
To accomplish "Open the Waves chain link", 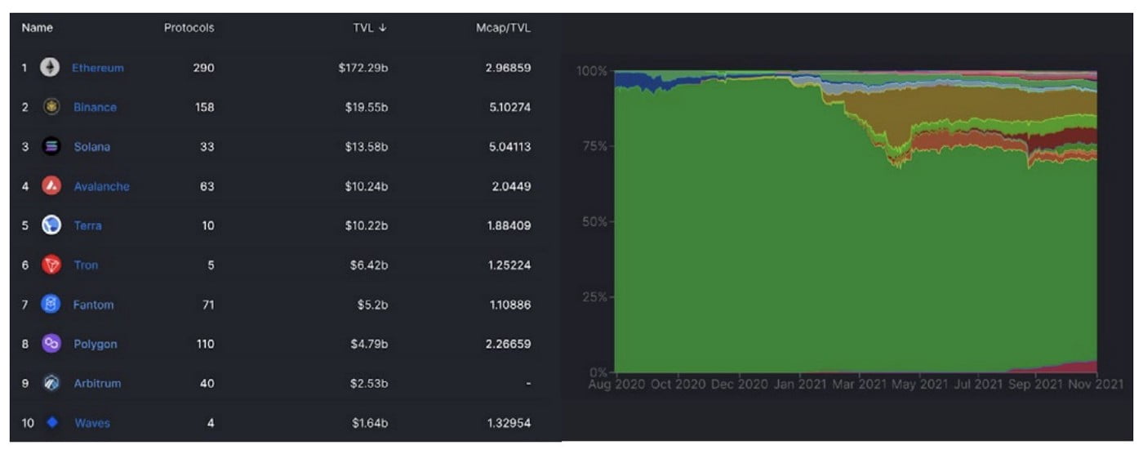I will [x=92, y=423].
